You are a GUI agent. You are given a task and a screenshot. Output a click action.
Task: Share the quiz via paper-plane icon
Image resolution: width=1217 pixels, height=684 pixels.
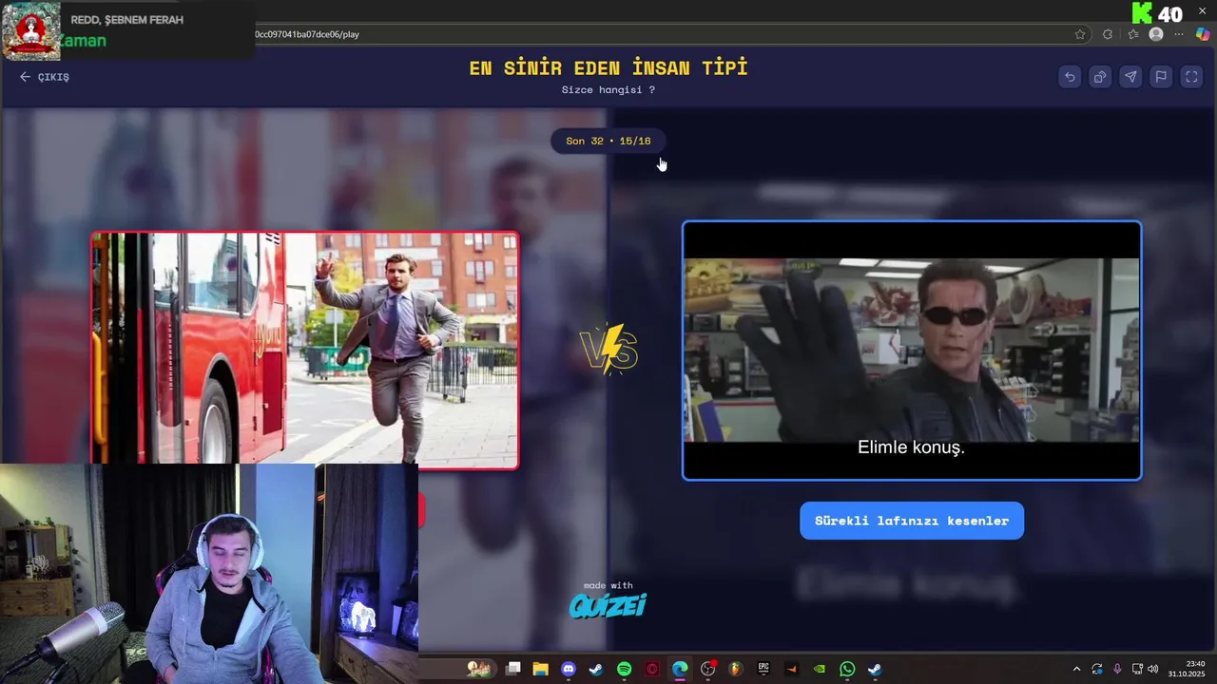(1130, 77)
